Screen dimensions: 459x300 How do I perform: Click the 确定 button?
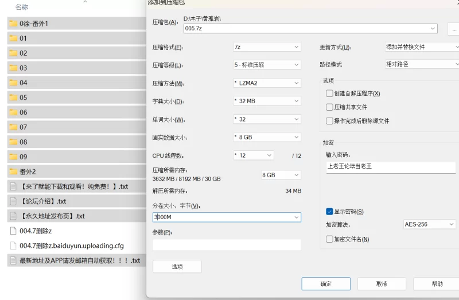click(x=326, y=283)
